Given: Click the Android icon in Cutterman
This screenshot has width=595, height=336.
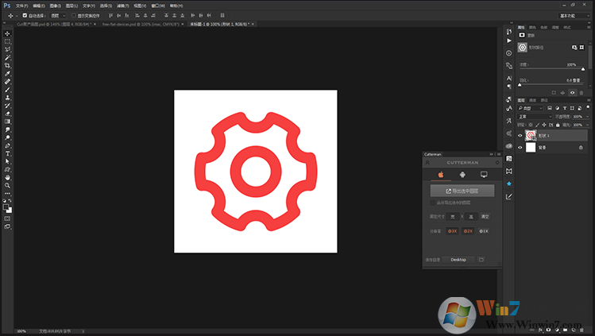Looking at the screenshot, I should 462,174.
